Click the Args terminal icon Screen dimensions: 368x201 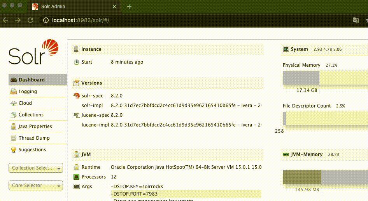point(77,187)
